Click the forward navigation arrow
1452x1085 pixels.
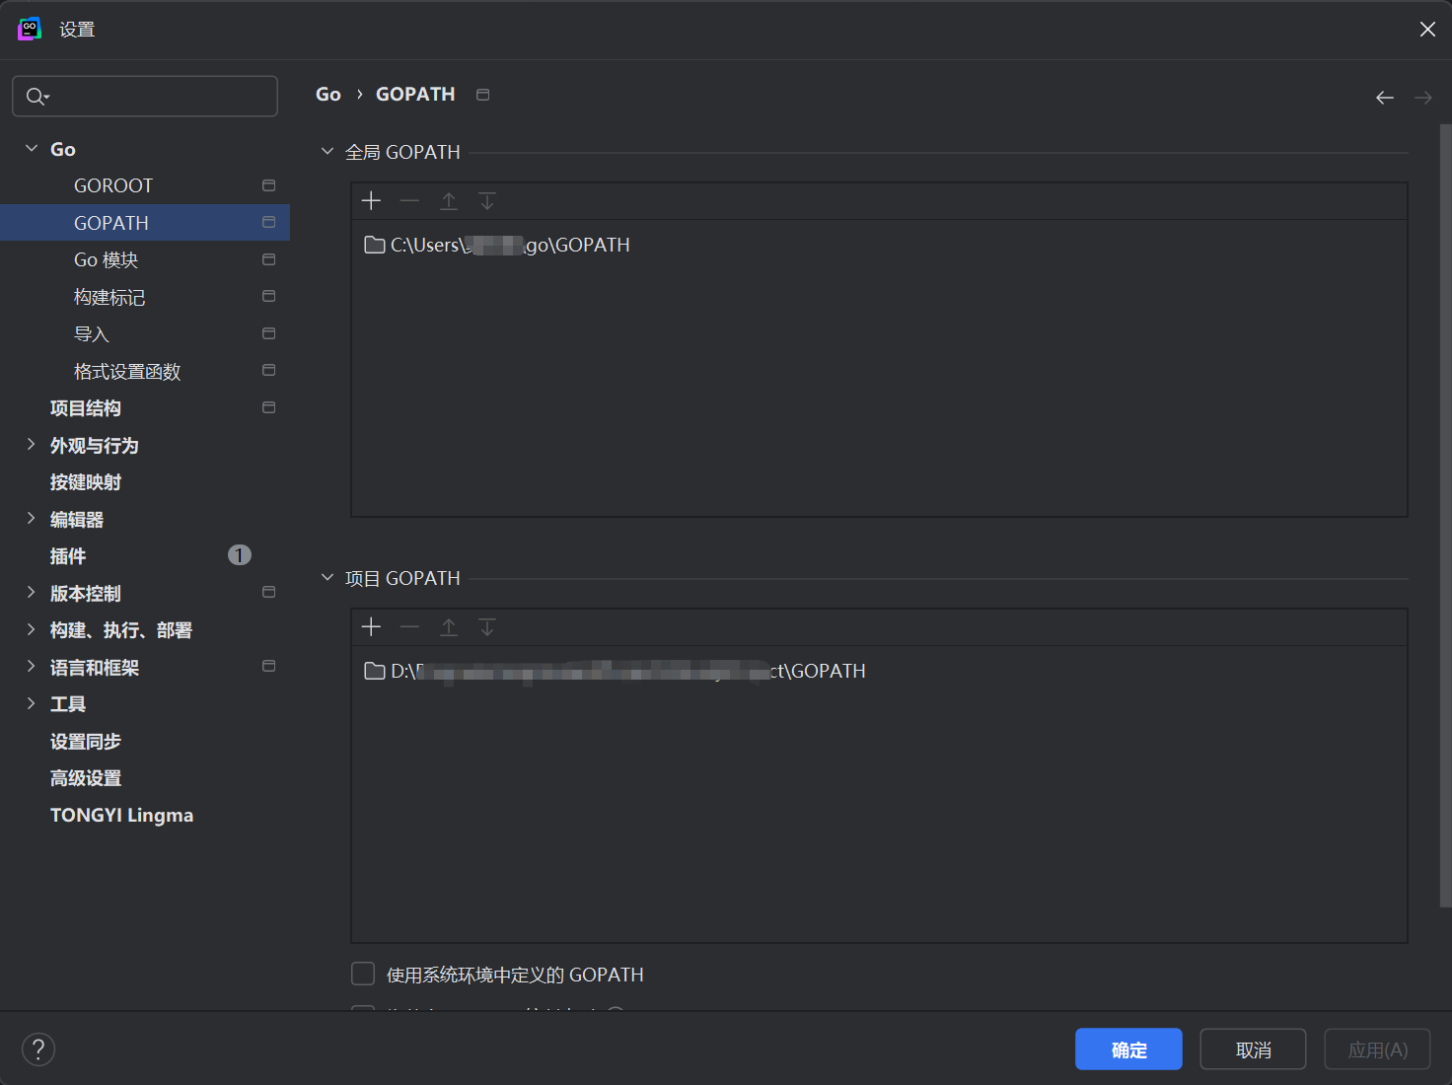(1423, 98)
